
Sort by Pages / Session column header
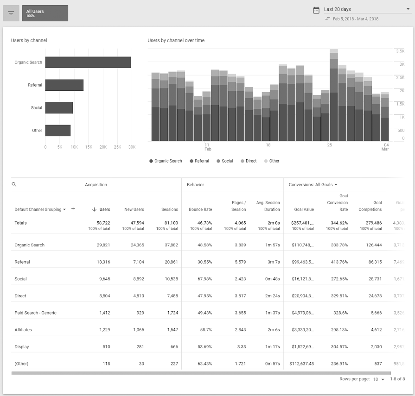click(239, 206)
